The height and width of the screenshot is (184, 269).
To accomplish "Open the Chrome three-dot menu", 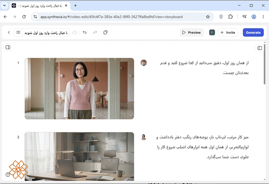I will click(263, 17).
